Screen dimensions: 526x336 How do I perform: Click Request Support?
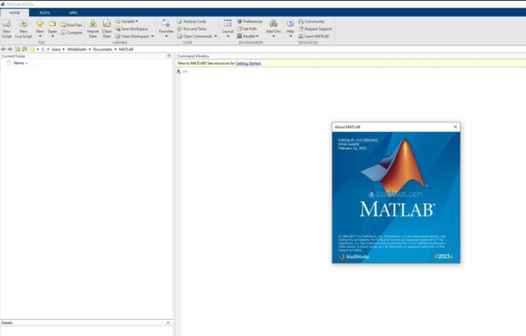tap(315, 29)
